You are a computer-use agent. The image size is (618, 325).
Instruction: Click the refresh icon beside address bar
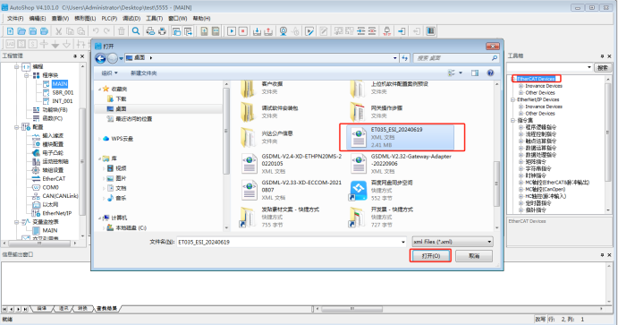pos(405,58)
